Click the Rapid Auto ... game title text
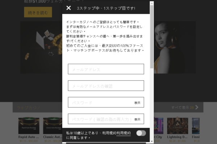This screenshot has width=217, height=144. pyautogui.click(x=29, y=137)
